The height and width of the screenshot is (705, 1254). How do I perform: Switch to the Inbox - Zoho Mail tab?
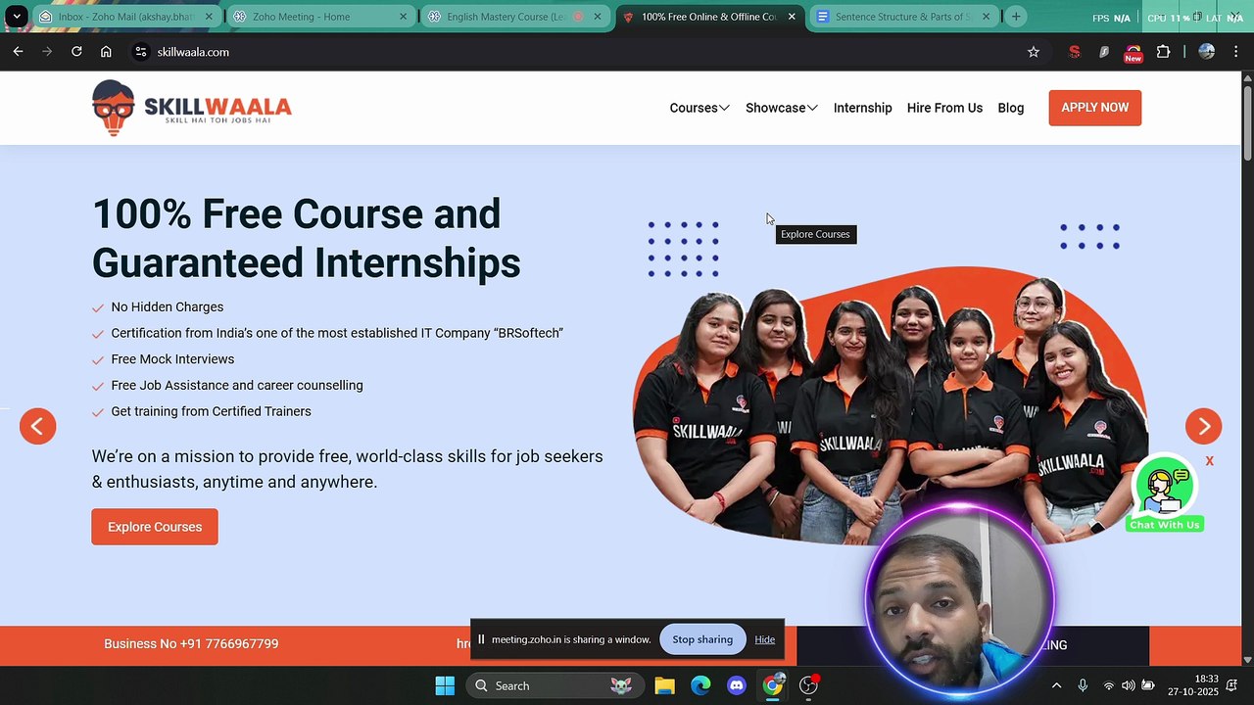pyautogui.click(x=125, y=17)
